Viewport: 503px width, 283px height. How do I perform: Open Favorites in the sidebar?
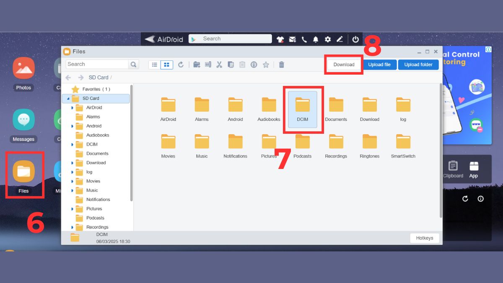[96, 89]
